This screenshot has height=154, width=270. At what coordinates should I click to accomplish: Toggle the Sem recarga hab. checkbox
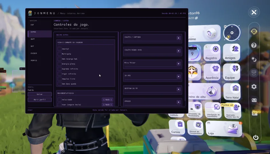pos(59,59)
